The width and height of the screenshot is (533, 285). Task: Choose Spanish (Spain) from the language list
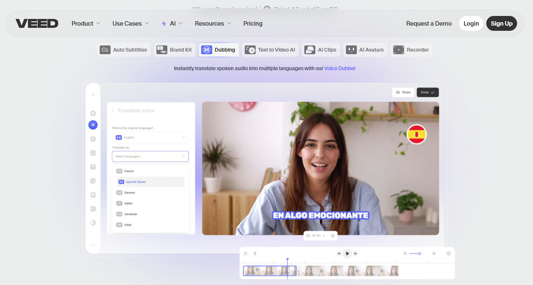click(150, 182)
